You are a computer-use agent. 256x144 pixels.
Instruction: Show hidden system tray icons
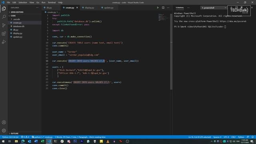[x=212, y=141]
